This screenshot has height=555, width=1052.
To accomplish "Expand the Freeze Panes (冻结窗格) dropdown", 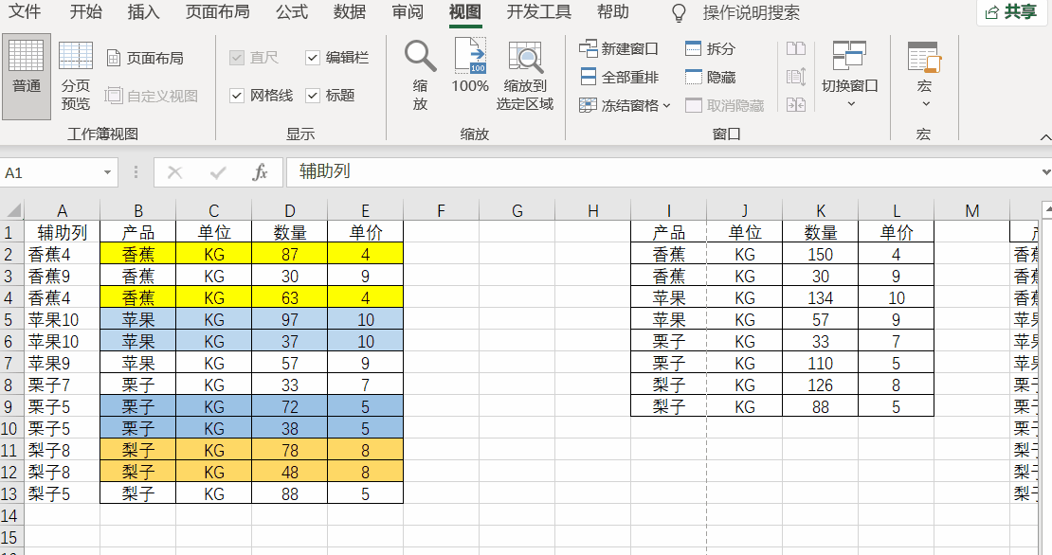I will point(666,106).
